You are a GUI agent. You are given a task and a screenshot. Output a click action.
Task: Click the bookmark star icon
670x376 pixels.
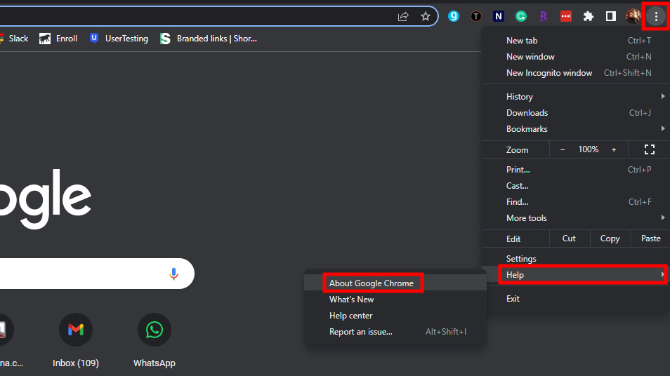click(425, 16)
